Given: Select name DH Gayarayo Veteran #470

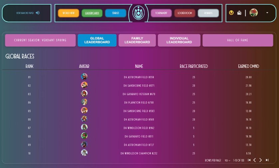Looking at the screenshot, I should coord(139,94).
